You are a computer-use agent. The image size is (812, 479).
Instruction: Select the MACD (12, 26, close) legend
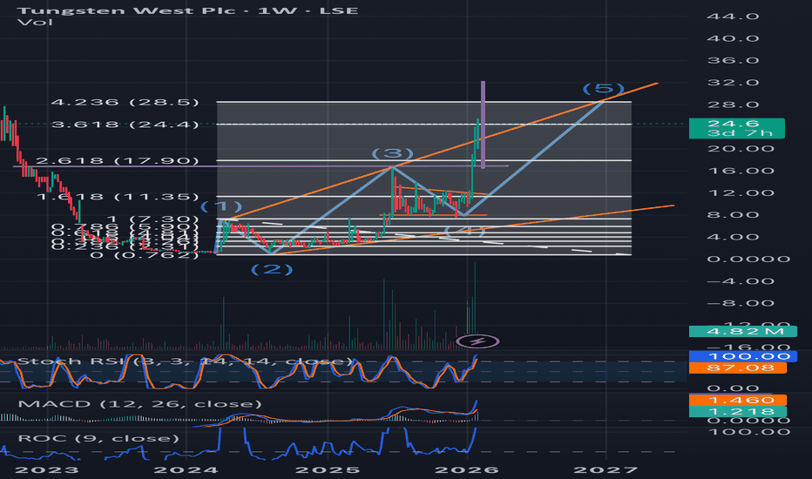(x=139, y=403)
